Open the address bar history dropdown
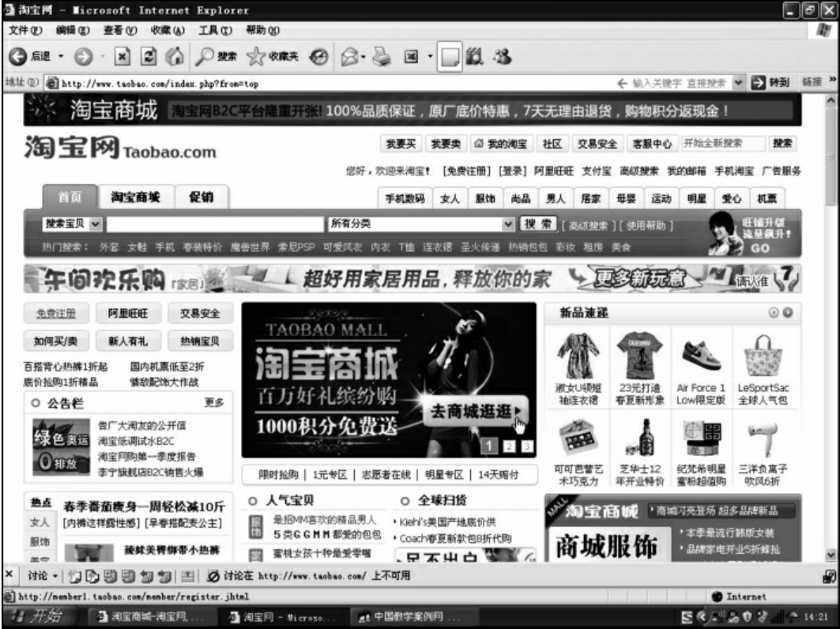Viewport: 840px width, 629px height. pyautogui.click(x=739, y=82)
